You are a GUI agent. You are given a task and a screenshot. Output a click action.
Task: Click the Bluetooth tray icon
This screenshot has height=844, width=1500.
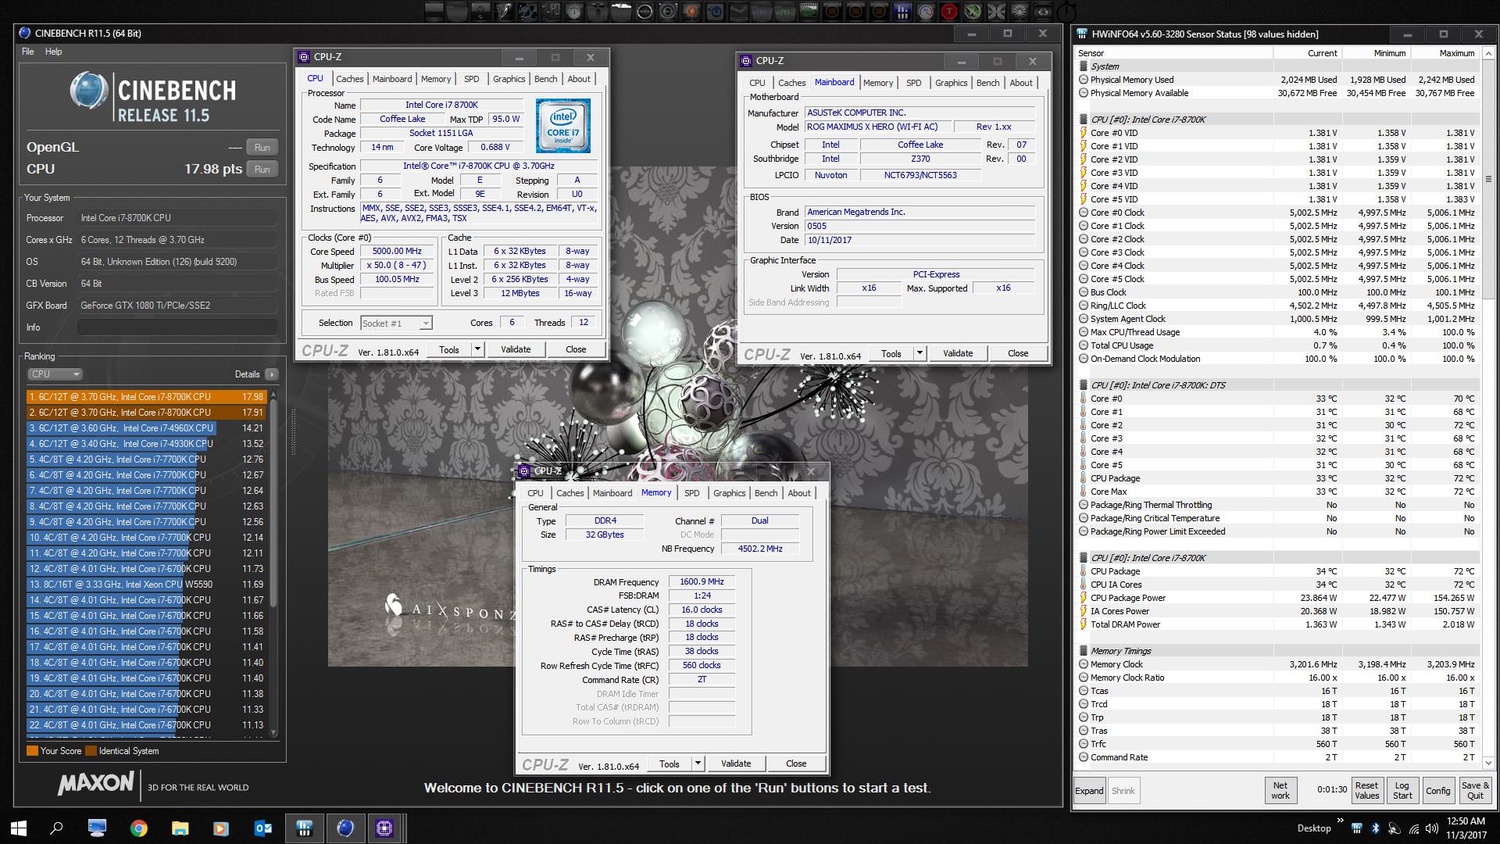[x=1377, y=828]
